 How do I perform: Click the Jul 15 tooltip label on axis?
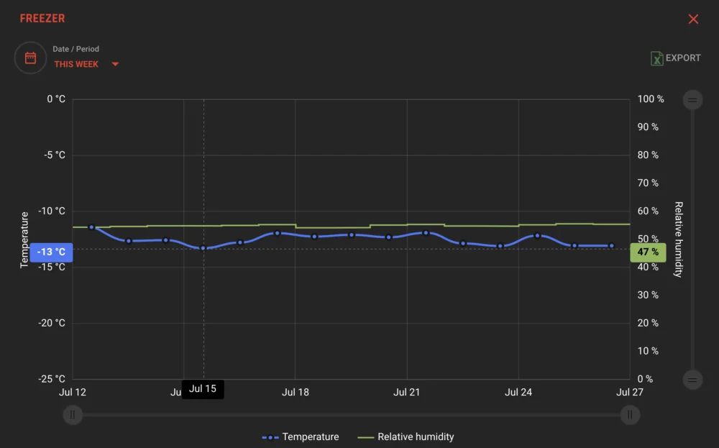(x=203, y=389)
